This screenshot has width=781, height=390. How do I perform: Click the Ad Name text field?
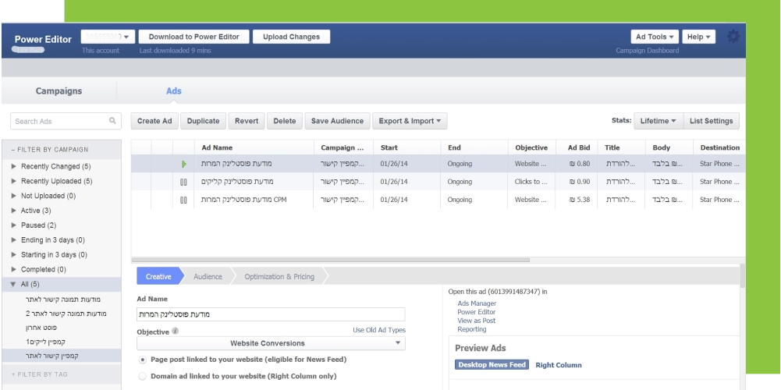click(271, 314)
